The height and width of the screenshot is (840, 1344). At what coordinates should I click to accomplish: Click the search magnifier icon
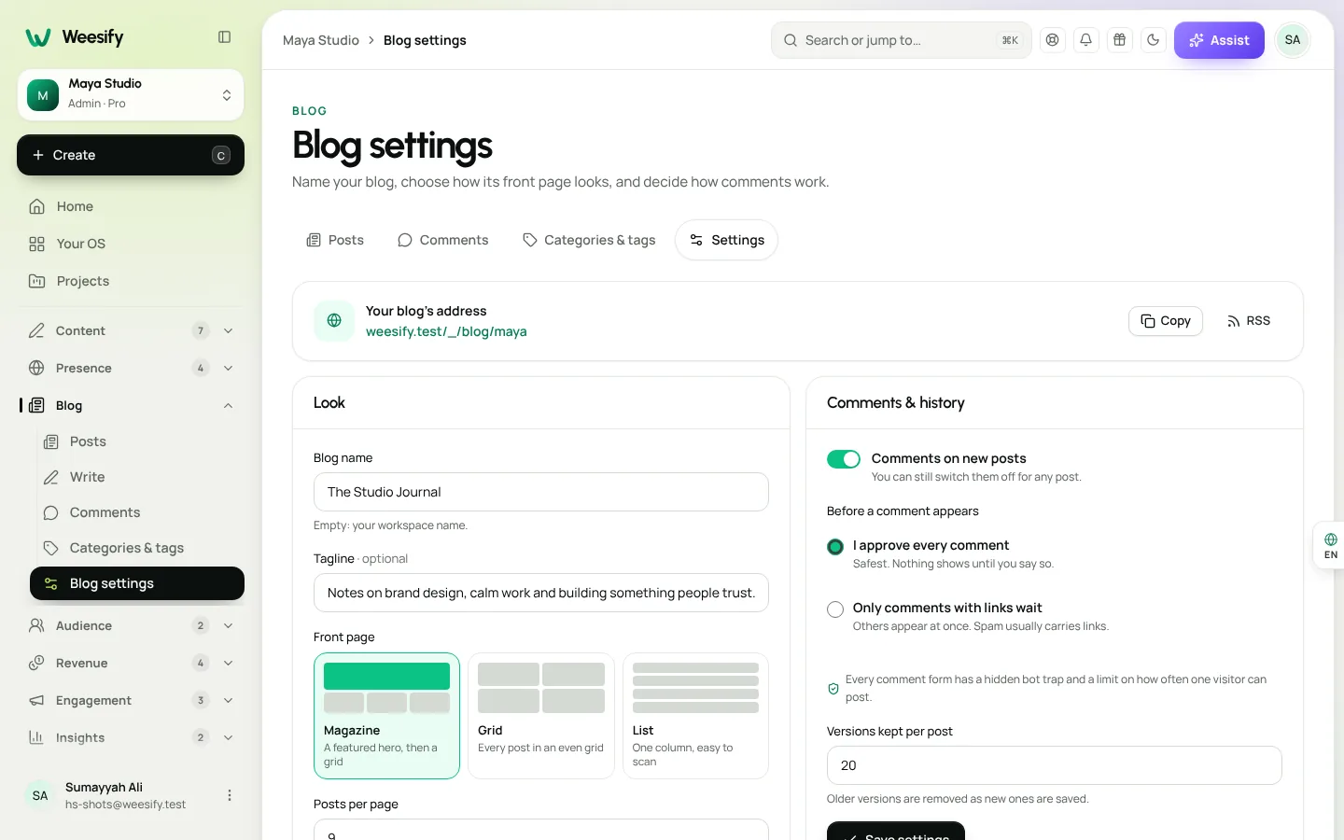pyautogui.click(x=791, y=40)
